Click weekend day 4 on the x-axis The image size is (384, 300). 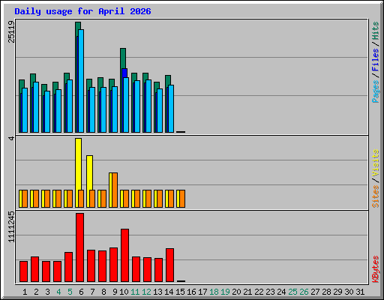[x=58, y=292]
